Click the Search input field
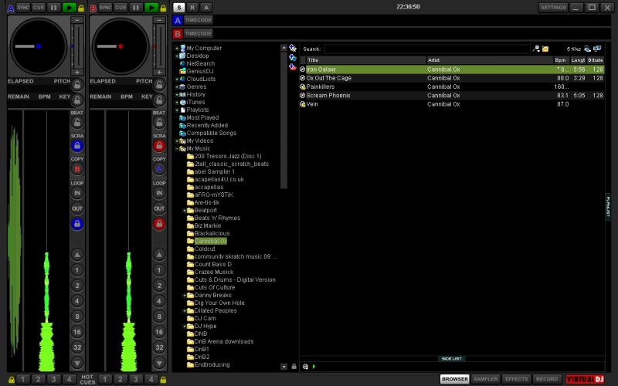 point(426,48)
